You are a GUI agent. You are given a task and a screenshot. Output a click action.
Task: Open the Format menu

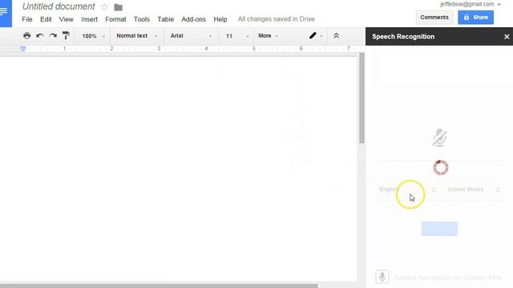pyautogui.click(x=115, y=19)
